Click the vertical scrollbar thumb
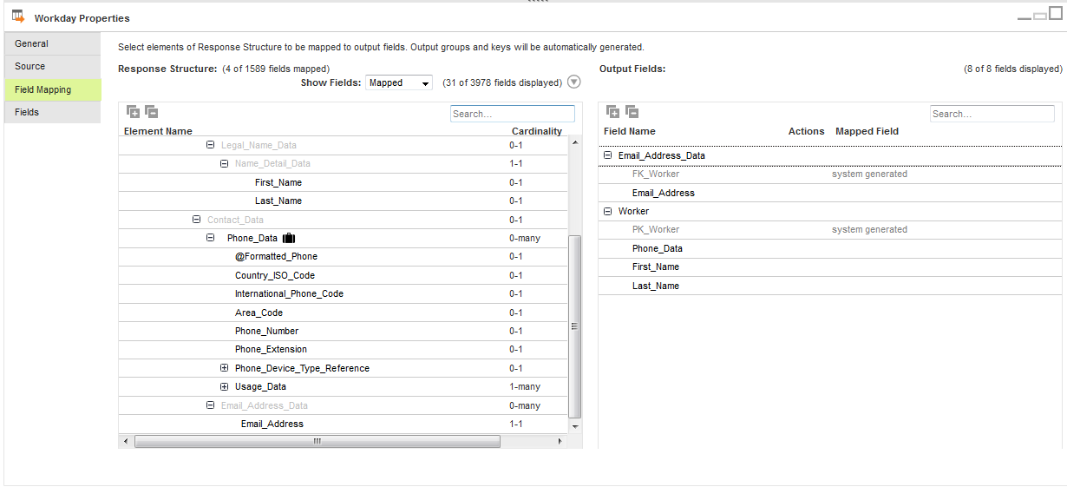 click(574, 326)
